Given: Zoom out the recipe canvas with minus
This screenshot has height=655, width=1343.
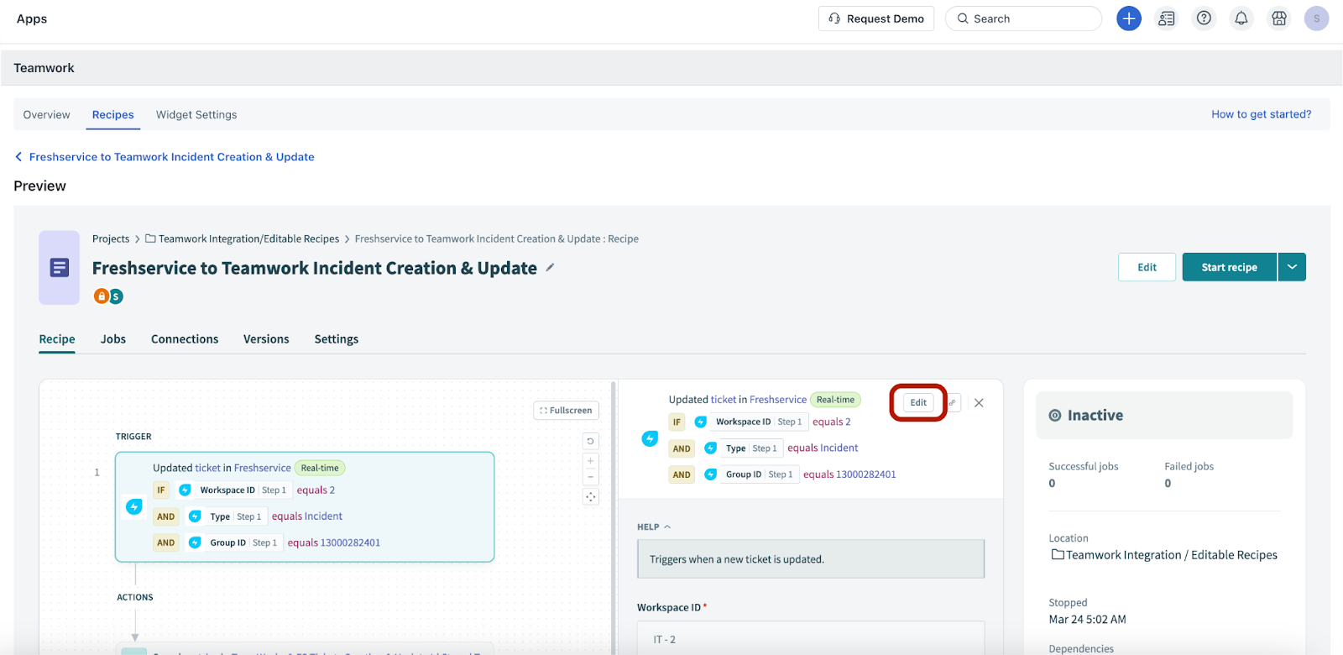Looking at the screenshot, I should (591, 477).
